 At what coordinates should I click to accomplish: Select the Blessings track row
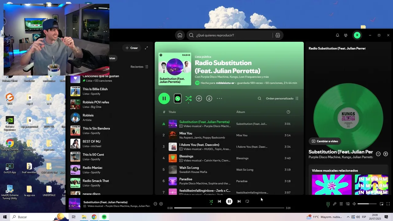tap(229, 158)
